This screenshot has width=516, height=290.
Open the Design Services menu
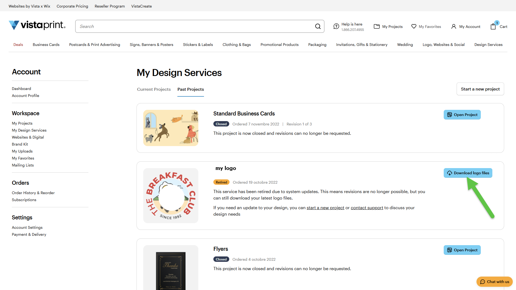pos(488,45)
